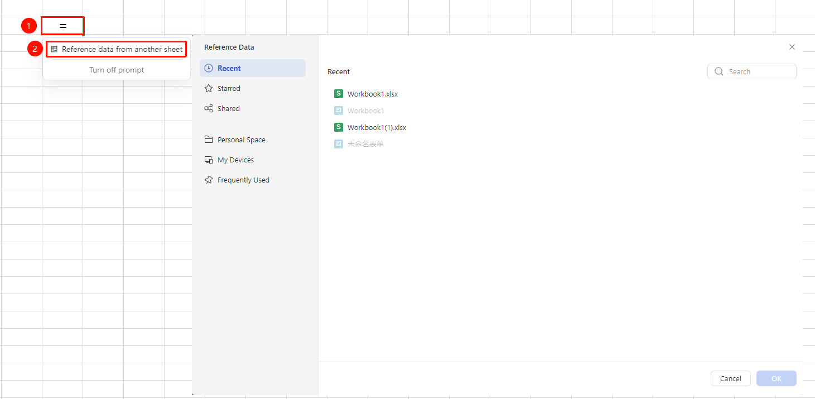Viewport: 815px width, 399px height.
Task: Open the Recent section
Action: tap(253, 68)
